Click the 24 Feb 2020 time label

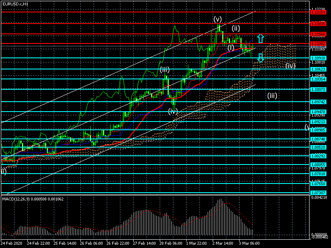[12, 243]
